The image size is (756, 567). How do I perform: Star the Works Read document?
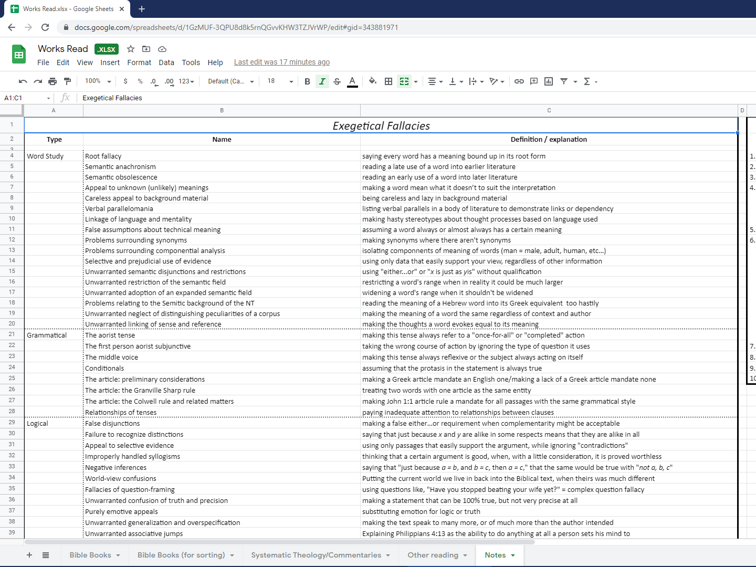coord(131,49)
